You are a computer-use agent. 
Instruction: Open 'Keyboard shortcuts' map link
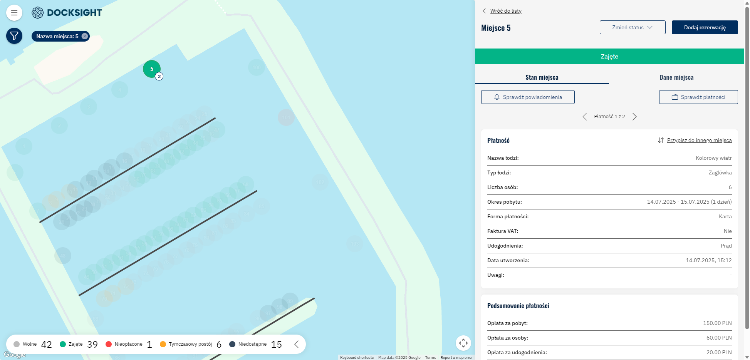tap(357, 358)
